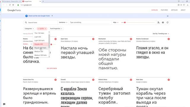Viewport: 190px width, 107px height.
Task: Open the Sentence preview type dropdown
Action: point(63,23)
